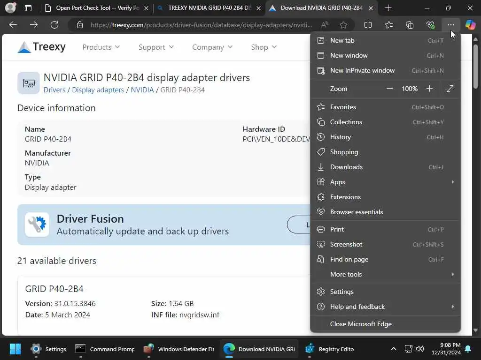Open Downloads from the menu
This screenshot has width=481, height=360.
(x=385, y=167)
